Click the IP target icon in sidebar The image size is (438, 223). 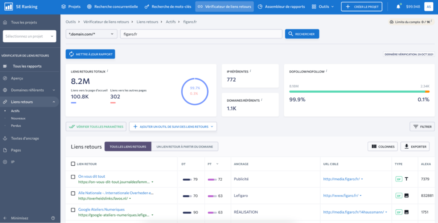coord(5,162)
